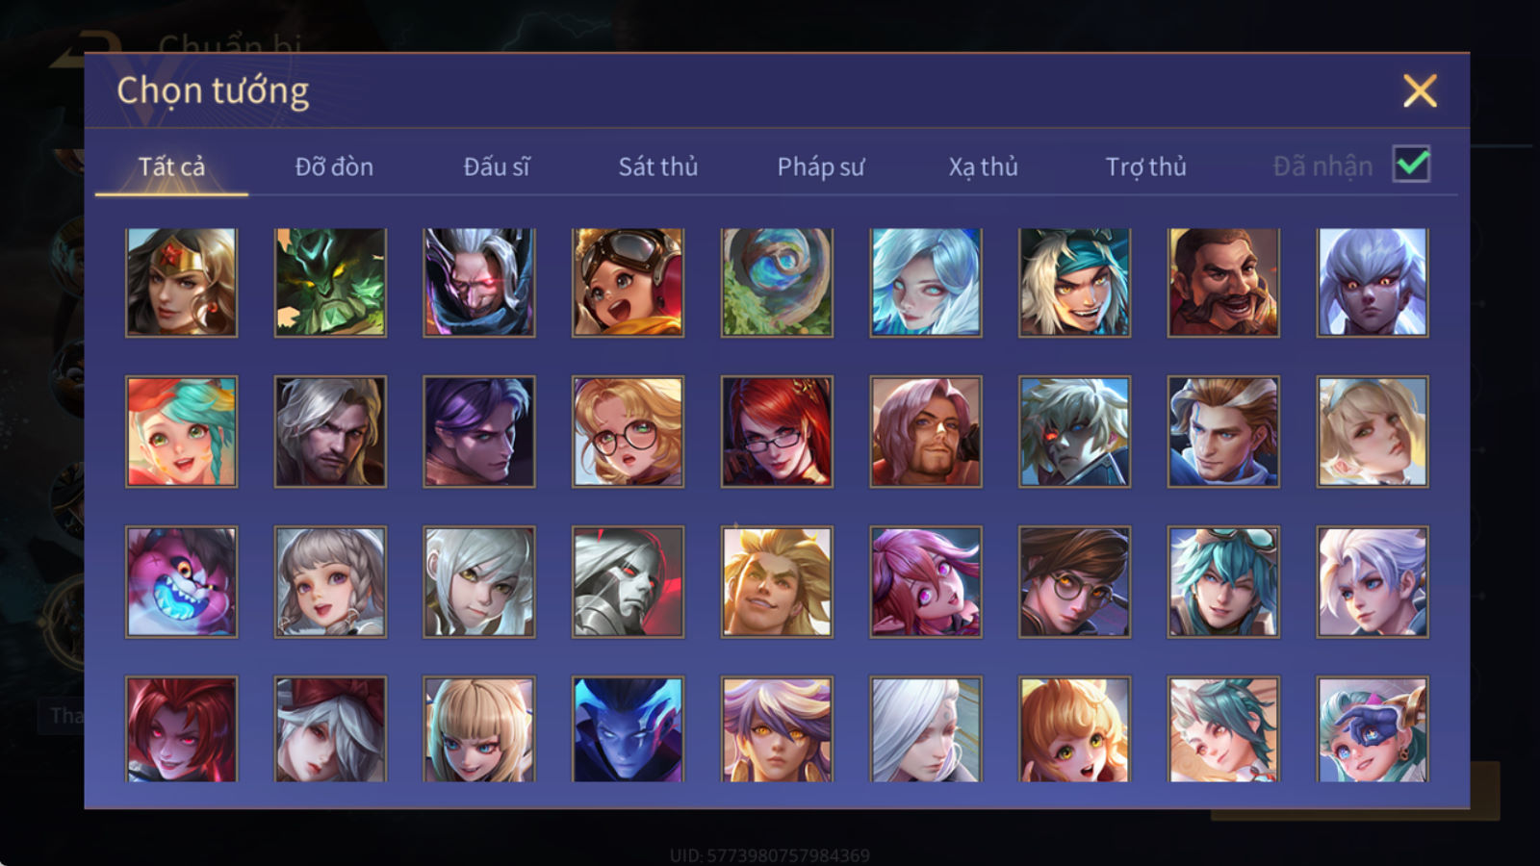This screenshot has height=866, width=1540.
Task: Select the Wonder Woman hero portrait
Action: click(181, 282)
